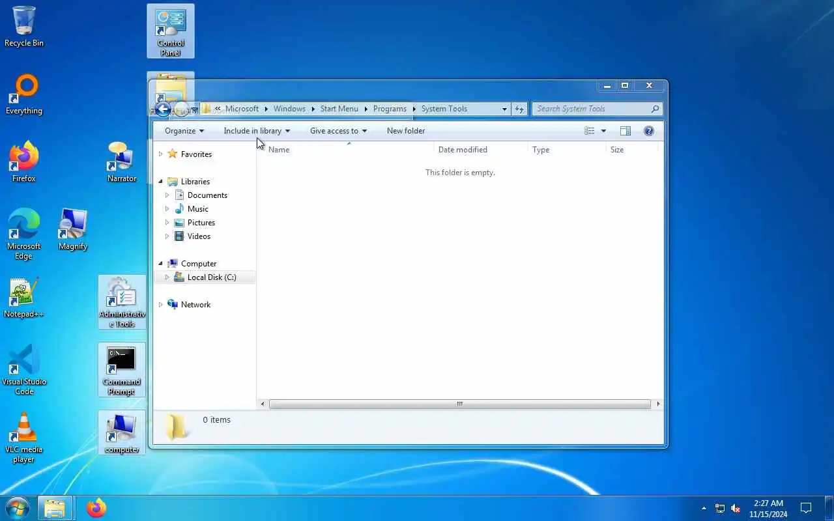Open the Start menu orb
834x521 pixels.
(18, 507)
